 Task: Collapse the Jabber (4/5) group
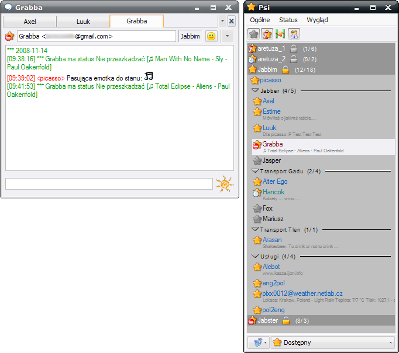pos(255,90)
